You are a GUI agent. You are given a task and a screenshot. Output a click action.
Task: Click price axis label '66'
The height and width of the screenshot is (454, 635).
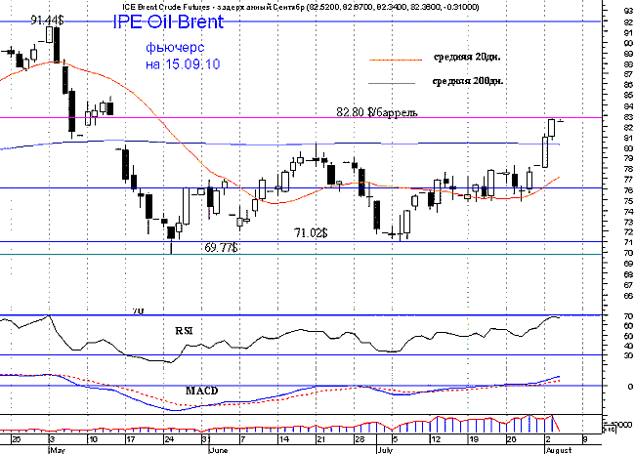(x=628, y=296)
